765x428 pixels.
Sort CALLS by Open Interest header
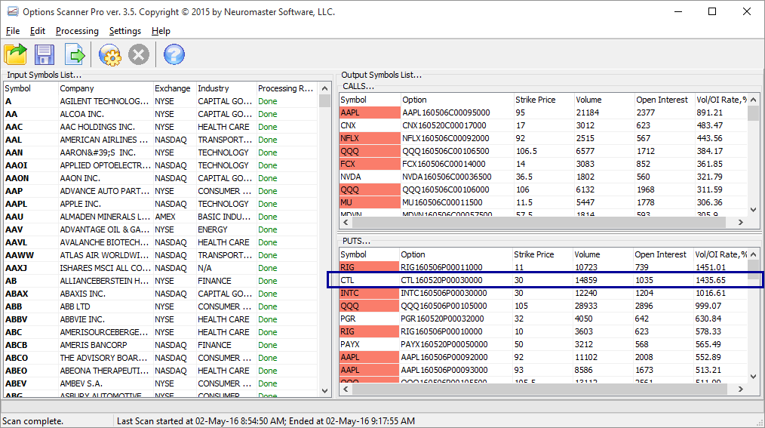665,100
